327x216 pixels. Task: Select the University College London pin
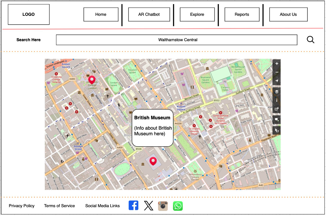click(92, 80)
